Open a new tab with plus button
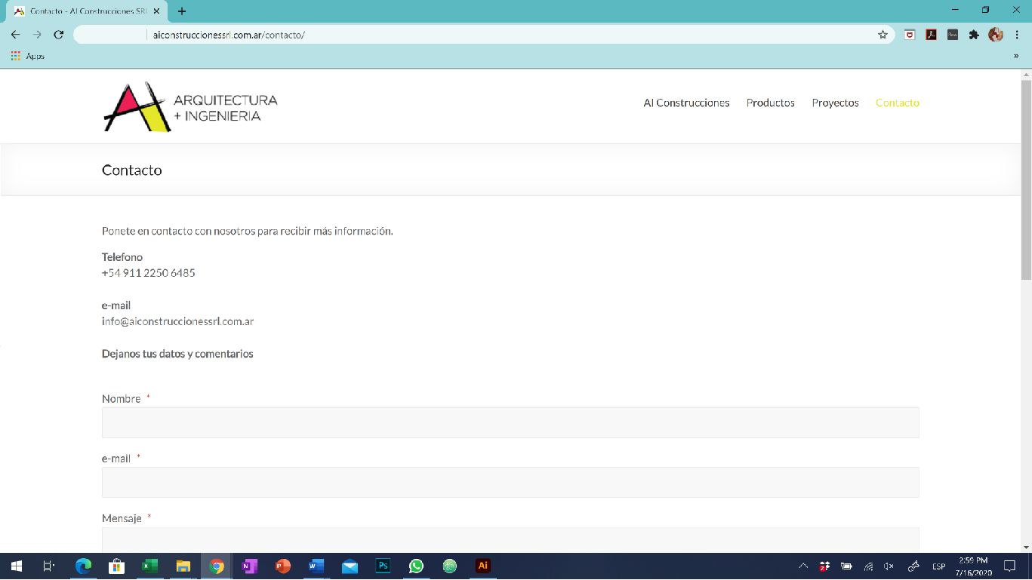This screenshot has height=580, width=1032. pyautogui.click(x=182, y=11)
